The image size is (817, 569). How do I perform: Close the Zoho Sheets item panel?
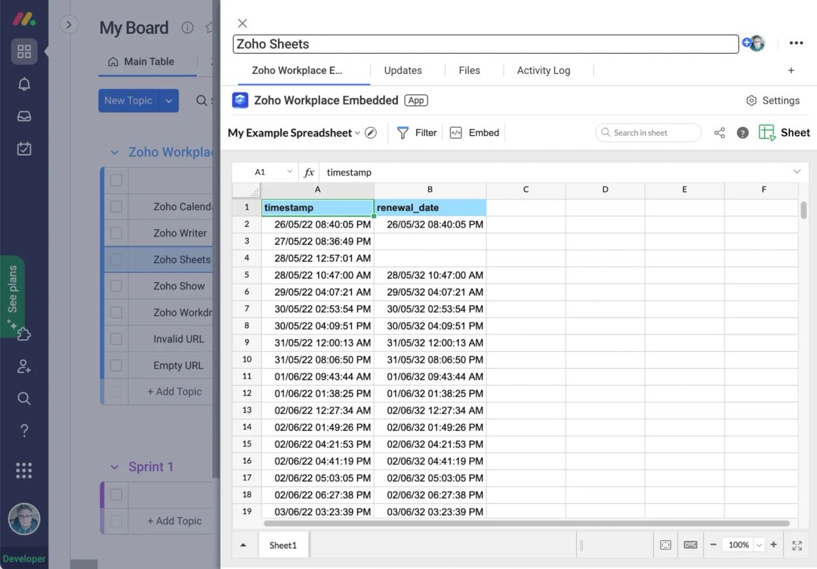point(242,24)
